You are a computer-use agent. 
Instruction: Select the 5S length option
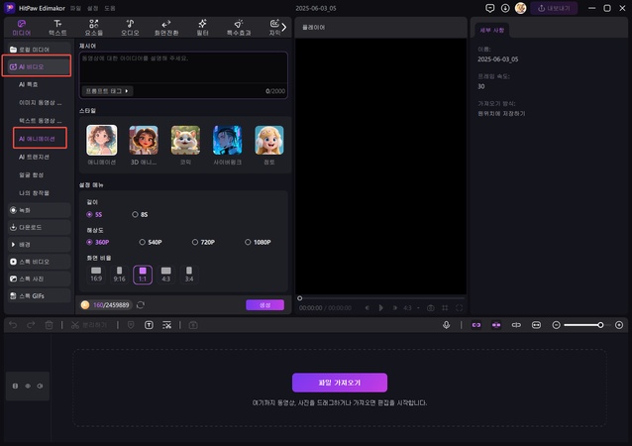click(x=95, y=214)
